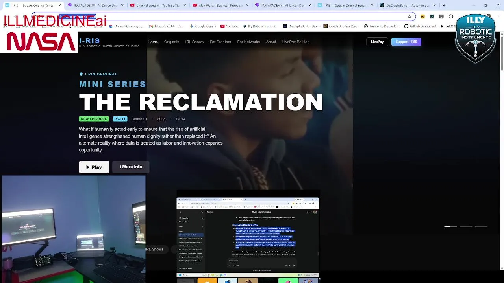Open the For Networks nav item
Screen dimensions: 504x283
[x=248, y=42]
